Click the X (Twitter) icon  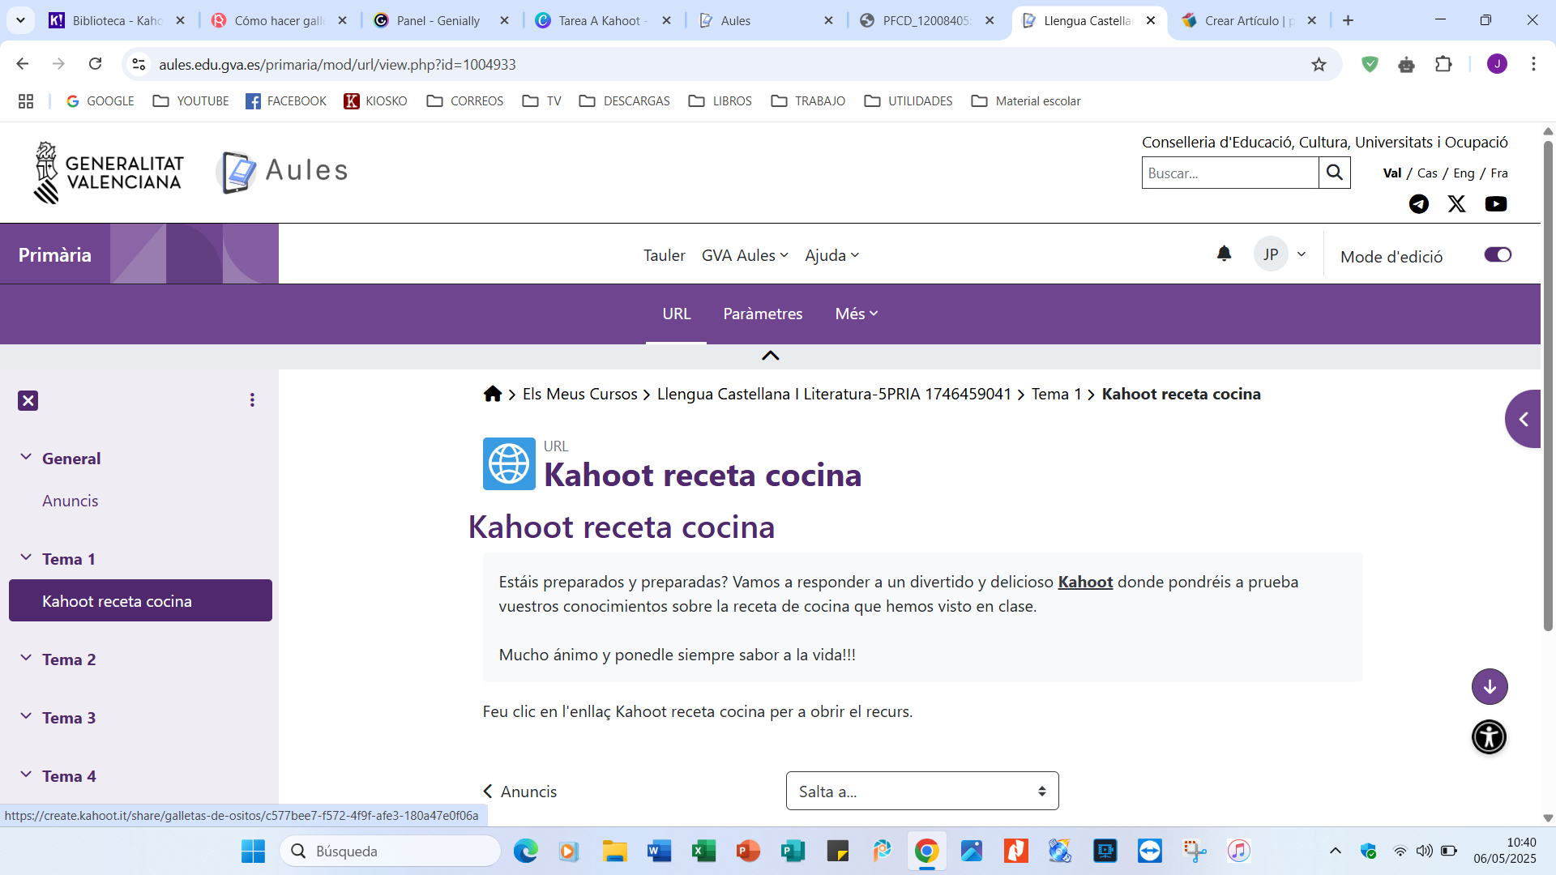click(1456, 204)
